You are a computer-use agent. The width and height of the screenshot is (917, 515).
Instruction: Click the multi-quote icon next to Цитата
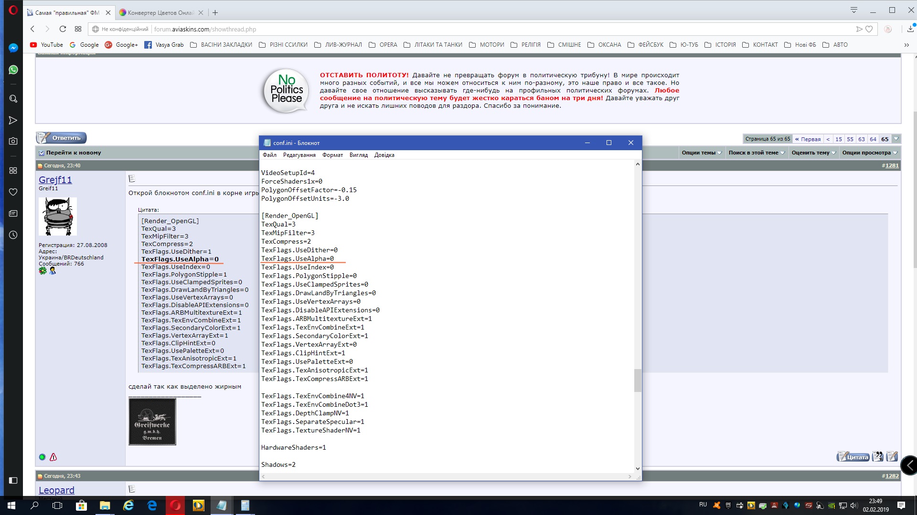click(877, 457)
